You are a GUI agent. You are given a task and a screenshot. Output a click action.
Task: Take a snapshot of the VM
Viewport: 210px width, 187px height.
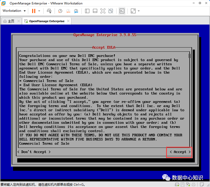click(x=60, y=11)
